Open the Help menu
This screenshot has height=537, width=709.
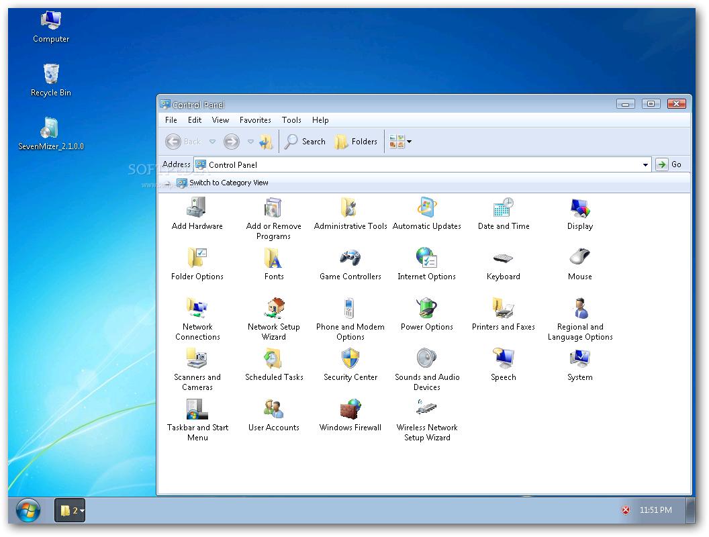coord(320,119)
